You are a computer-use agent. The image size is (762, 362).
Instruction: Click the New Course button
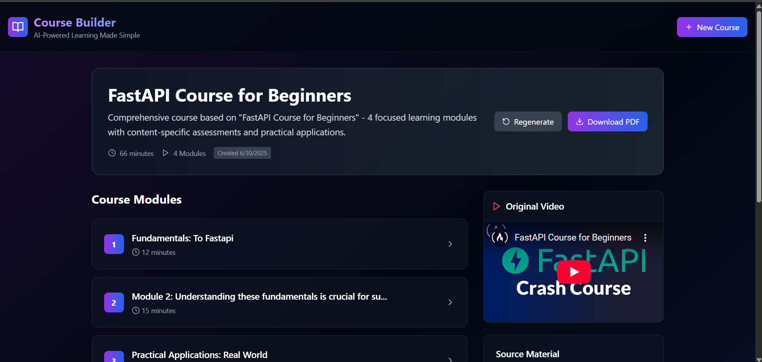[x=712, y=27]
